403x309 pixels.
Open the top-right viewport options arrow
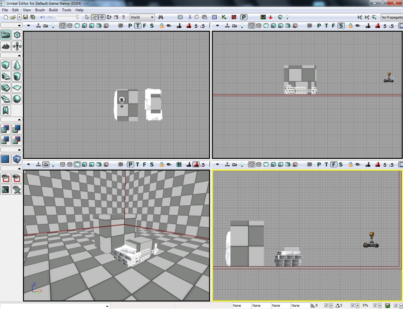pyautogui.click(x=217, y=26)
